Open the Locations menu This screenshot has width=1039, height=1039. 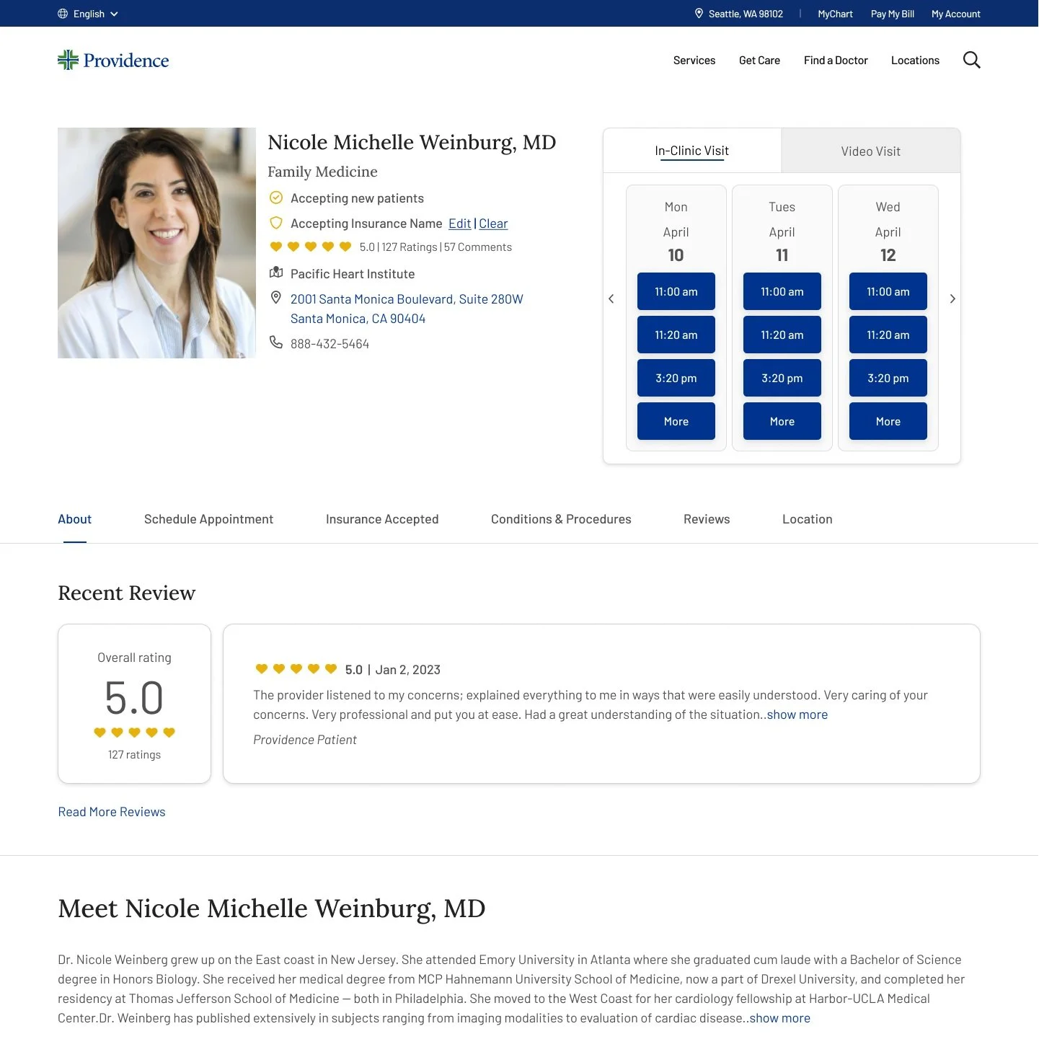(915, 61)
